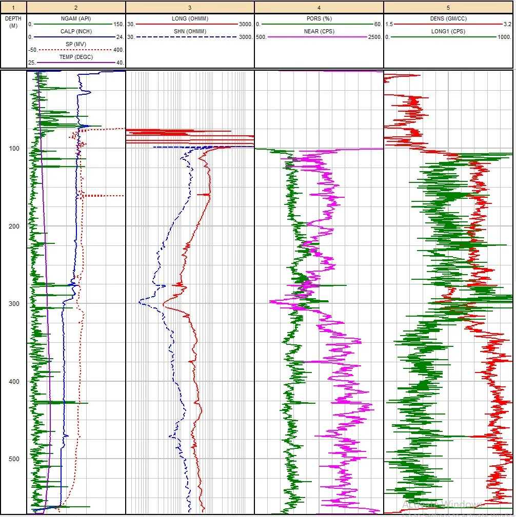The width and height of the screenshot is (516, 517).
Task: Click TEMP scale minimum 25.
Action: pos(32,63)
